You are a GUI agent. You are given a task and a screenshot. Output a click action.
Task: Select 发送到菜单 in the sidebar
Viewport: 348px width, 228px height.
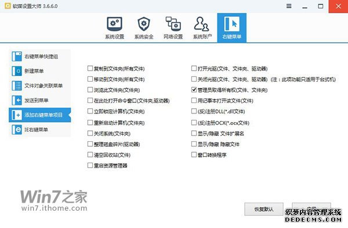click(39, 100)
